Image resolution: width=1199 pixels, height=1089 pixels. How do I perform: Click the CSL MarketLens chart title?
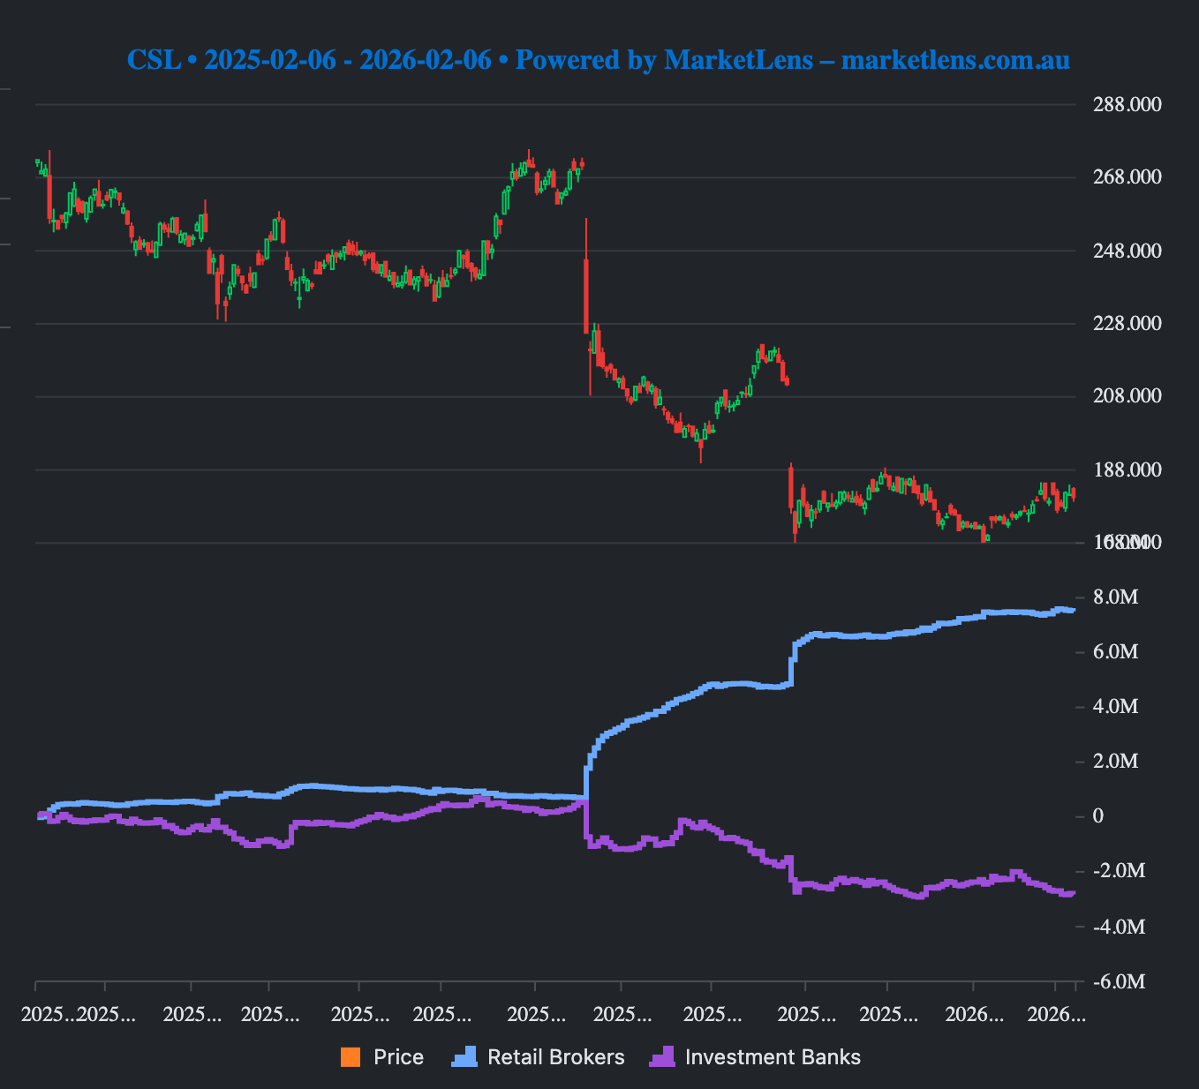(598, 60)
